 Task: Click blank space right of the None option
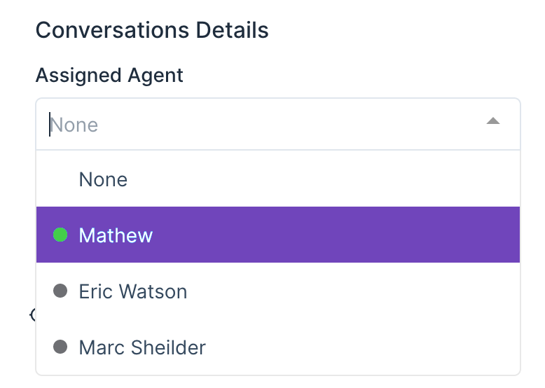[x=315, y=179]
